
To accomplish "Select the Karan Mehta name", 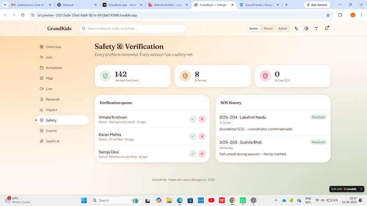I will coord(110,135).
